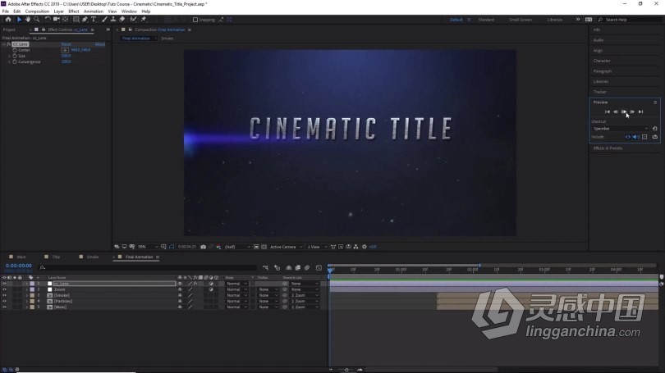Select the Hand tool

coord(28,20)
